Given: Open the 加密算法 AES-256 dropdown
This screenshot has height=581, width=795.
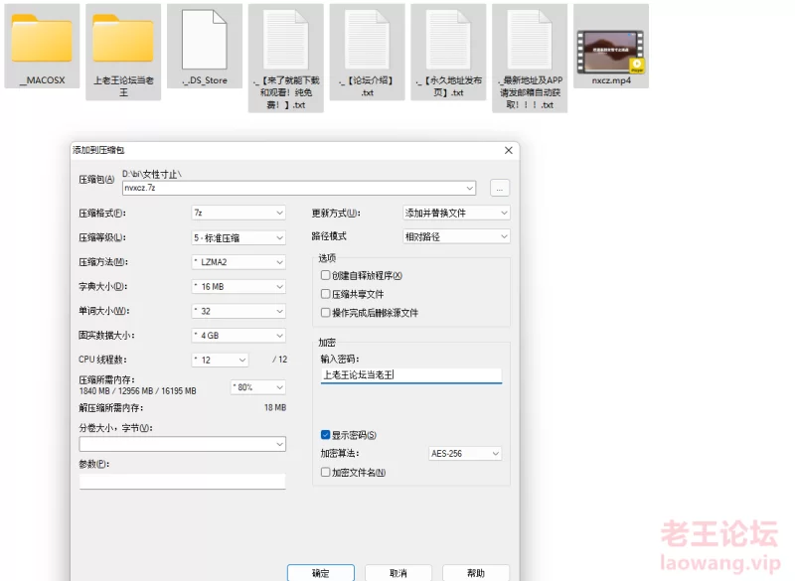Looking at the screenshot, I should 464,454.
